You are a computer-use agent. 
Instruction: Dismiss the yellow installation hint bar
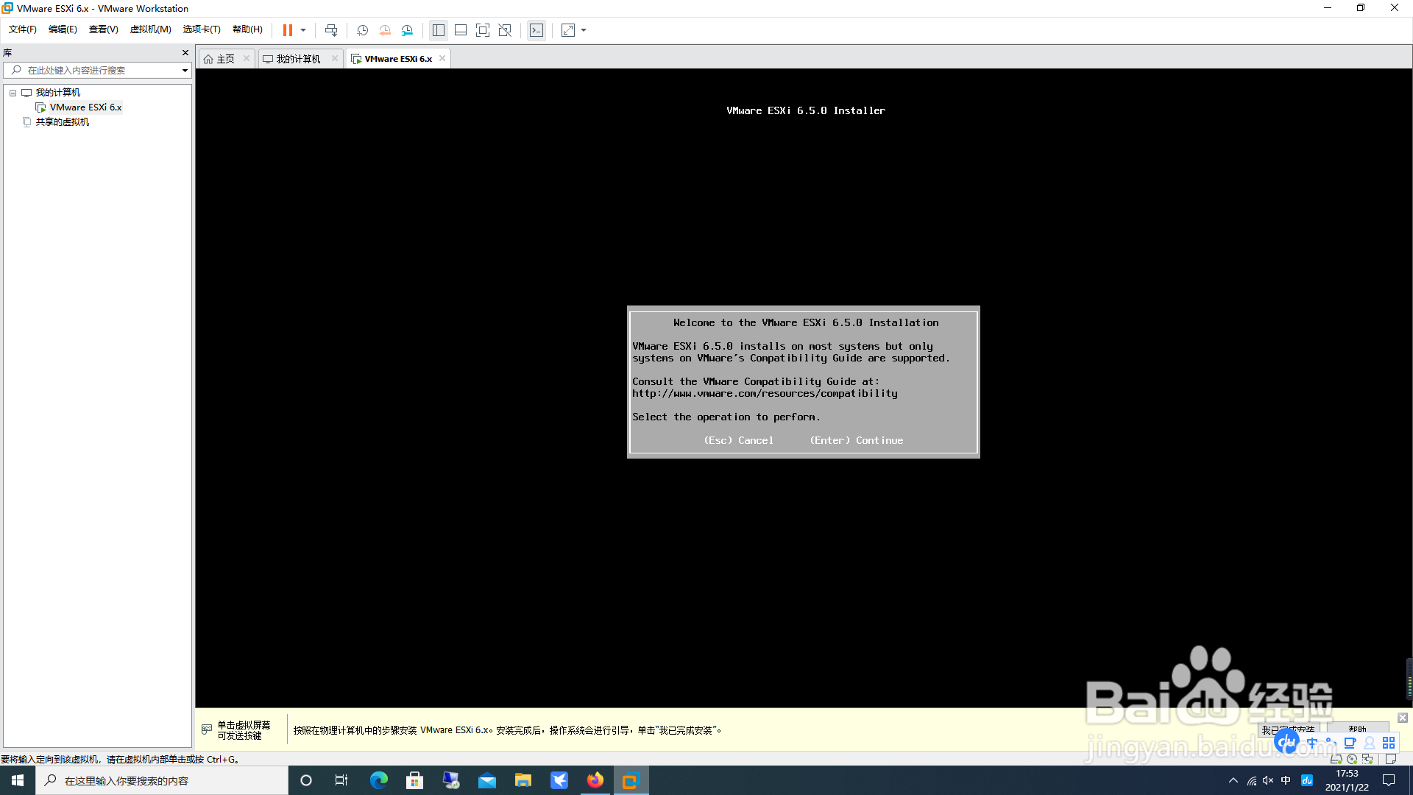1403,718
